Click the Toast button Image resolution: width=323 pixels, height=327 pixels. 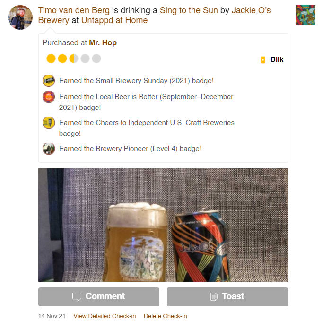point(227,296)
